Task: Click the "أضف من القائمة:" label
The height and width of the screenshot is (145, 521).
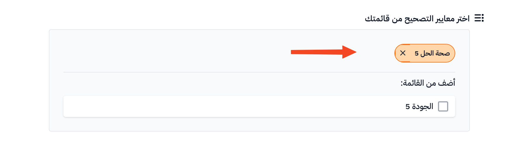Action: point(428,83)
